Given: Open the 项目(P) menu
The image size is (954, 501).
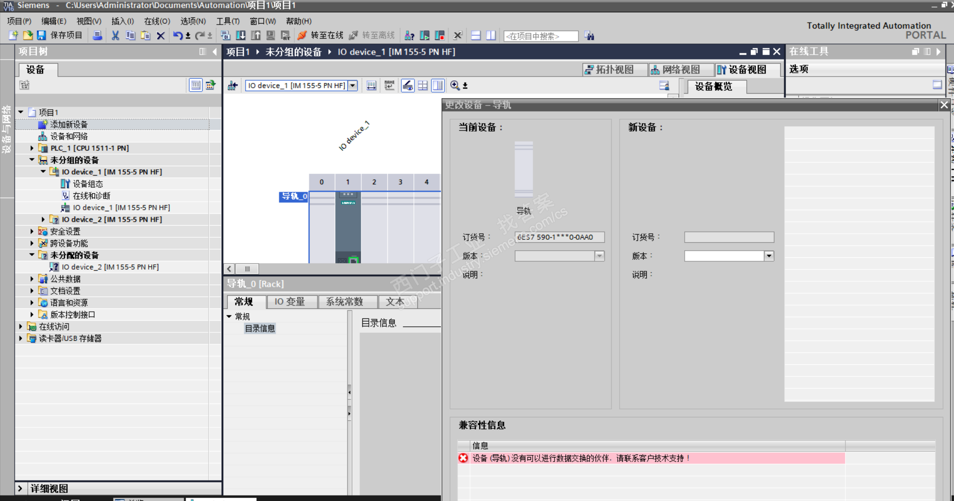Looking at the screenshot, I should (x=19, y=21).
